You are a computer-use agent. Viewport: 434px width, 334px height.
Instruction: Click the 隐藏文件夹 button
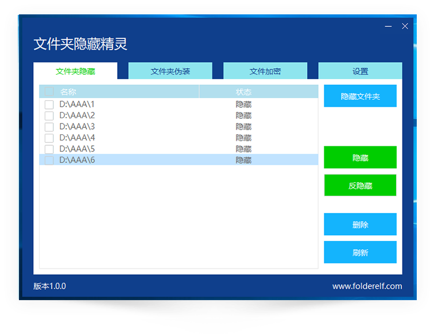click(360, 96)
